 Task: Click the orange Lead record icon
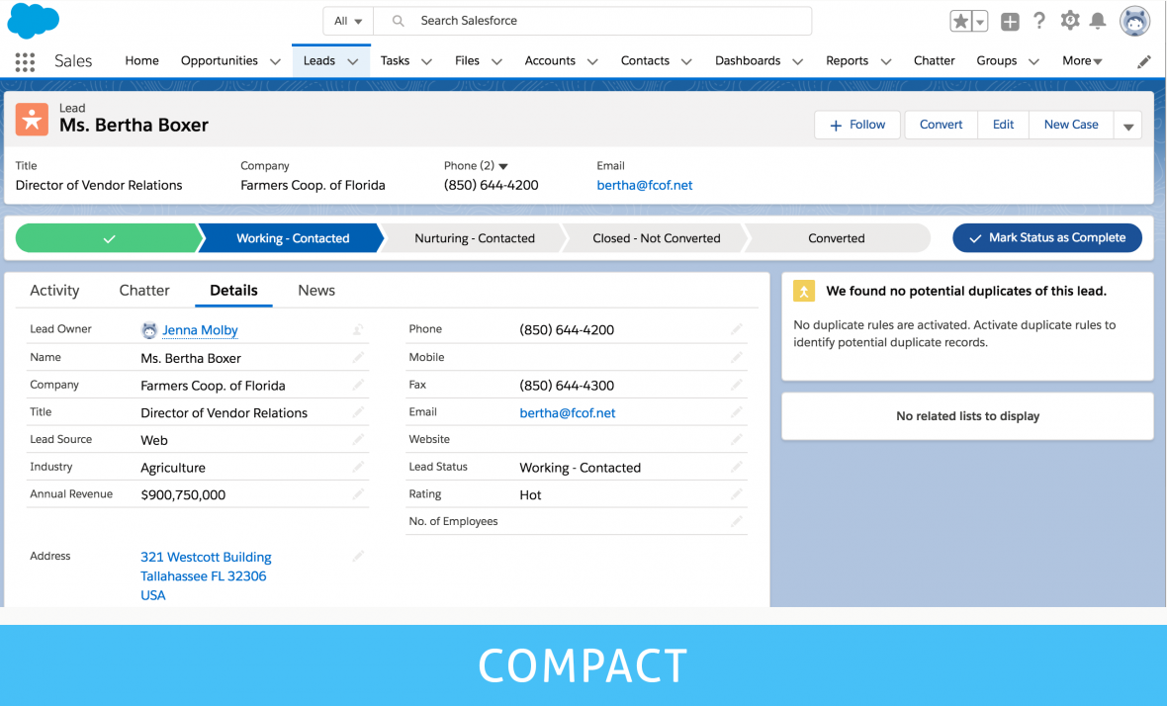[32, 119]
